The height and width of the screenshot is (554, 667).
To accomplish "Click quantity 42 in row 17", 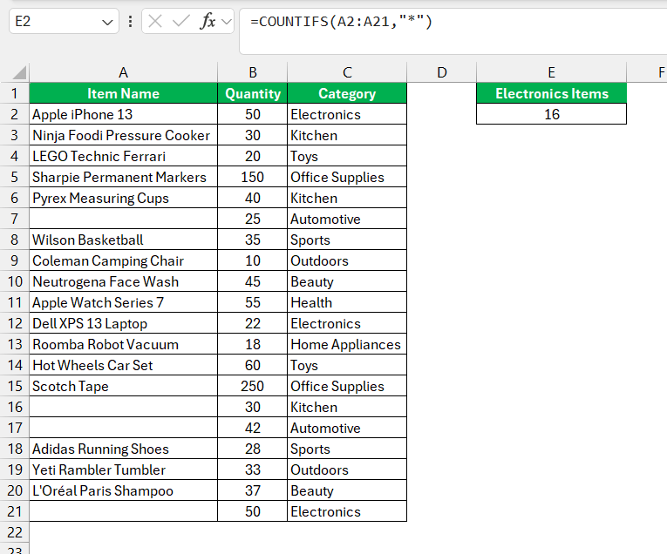I will [x=253, y=428].
